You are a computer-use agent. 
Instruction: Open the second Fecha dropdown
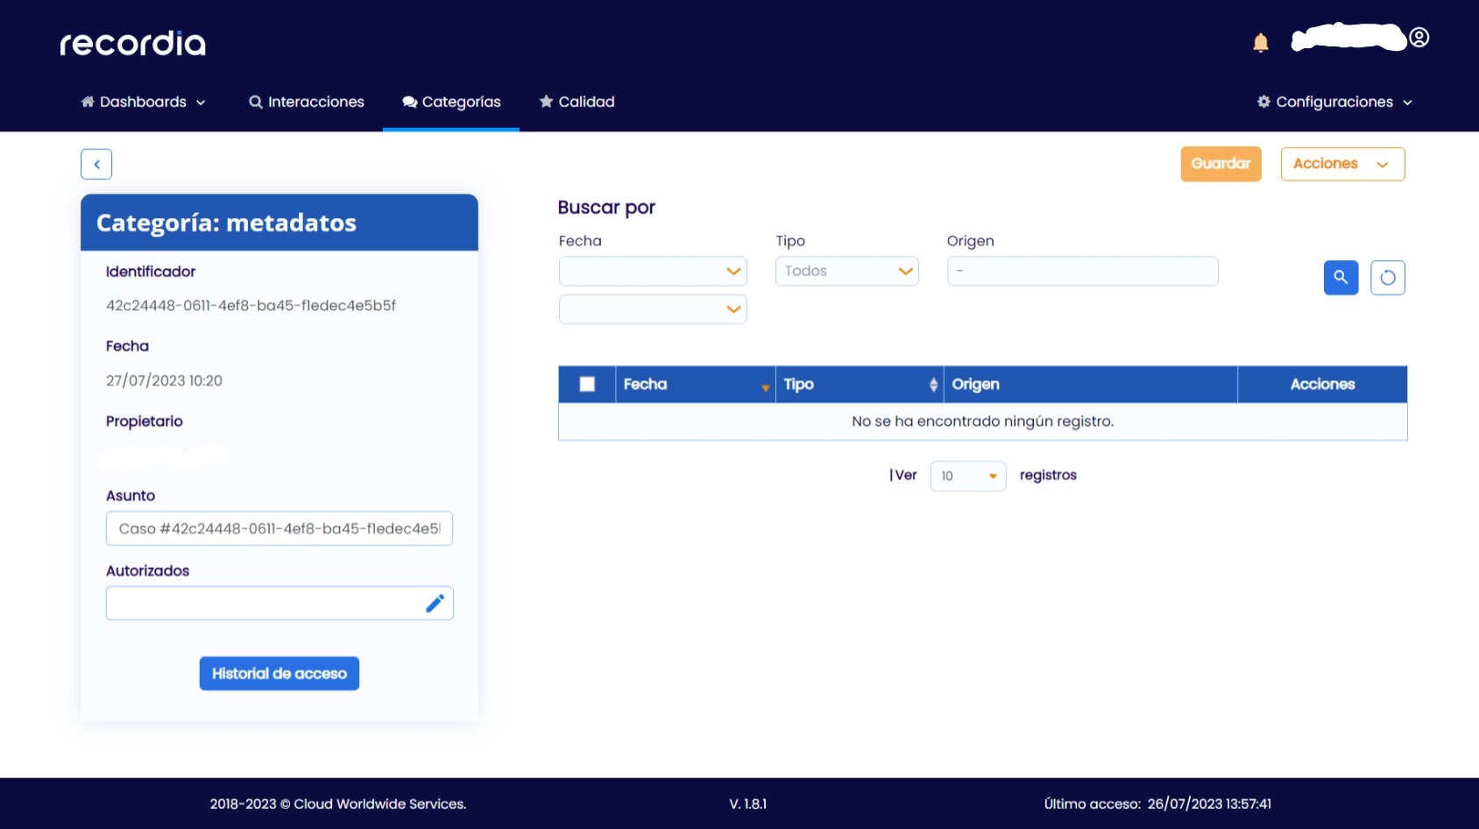tap(653, 309)
